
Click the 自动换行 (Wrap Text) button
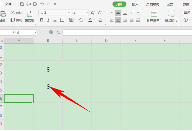(x=171, y=17)
